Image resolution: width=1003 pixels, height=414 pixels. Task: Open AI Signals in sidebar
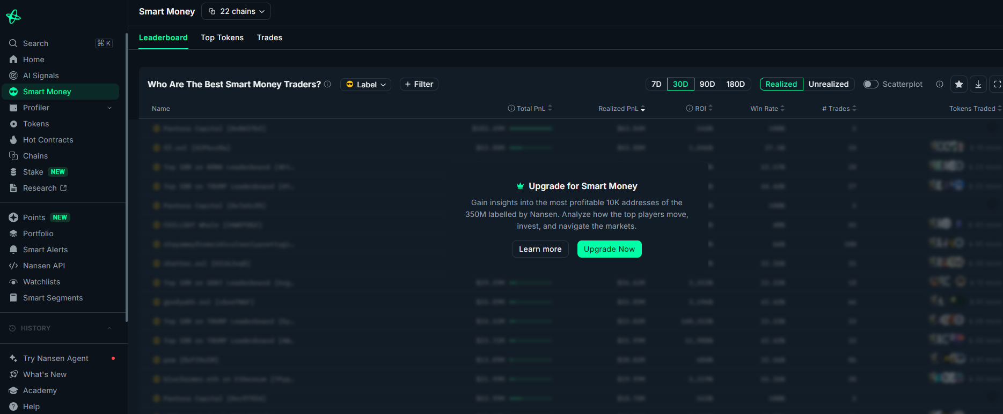click(x=41, y=76)
